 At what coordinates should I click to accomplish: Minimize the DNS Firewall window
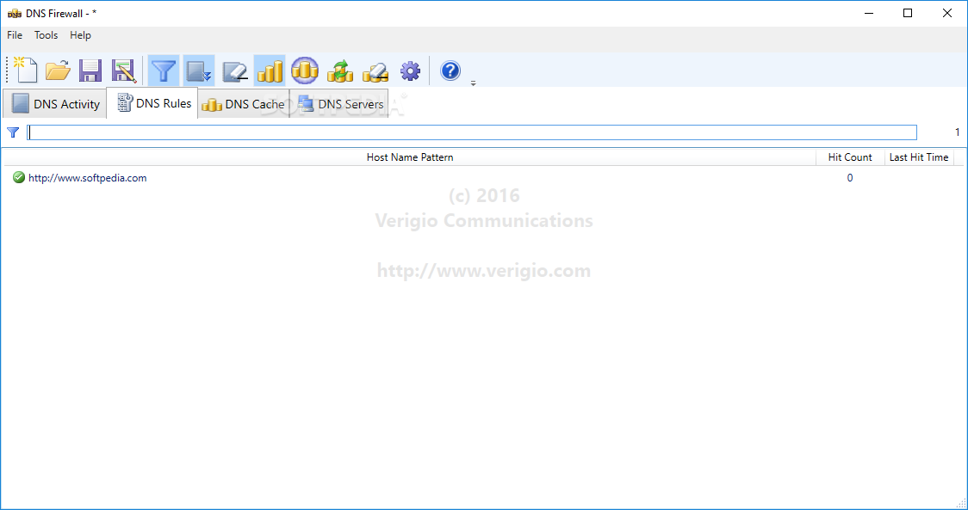point(869,13)
